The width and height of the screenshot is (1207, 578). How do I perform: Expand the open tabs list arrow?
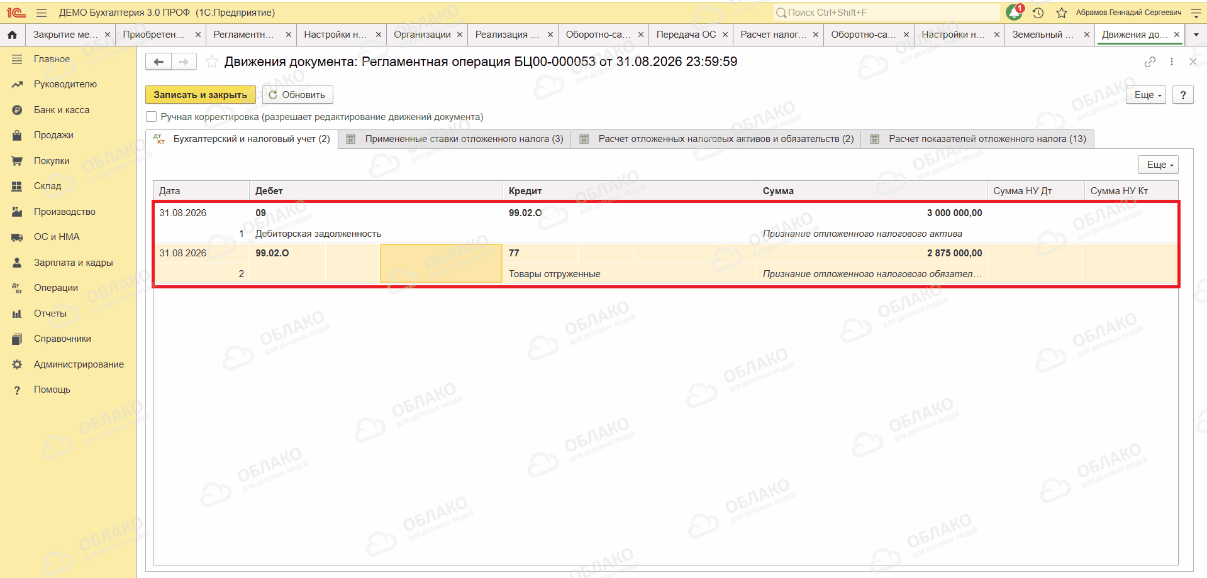click(x=1196, y=35)
